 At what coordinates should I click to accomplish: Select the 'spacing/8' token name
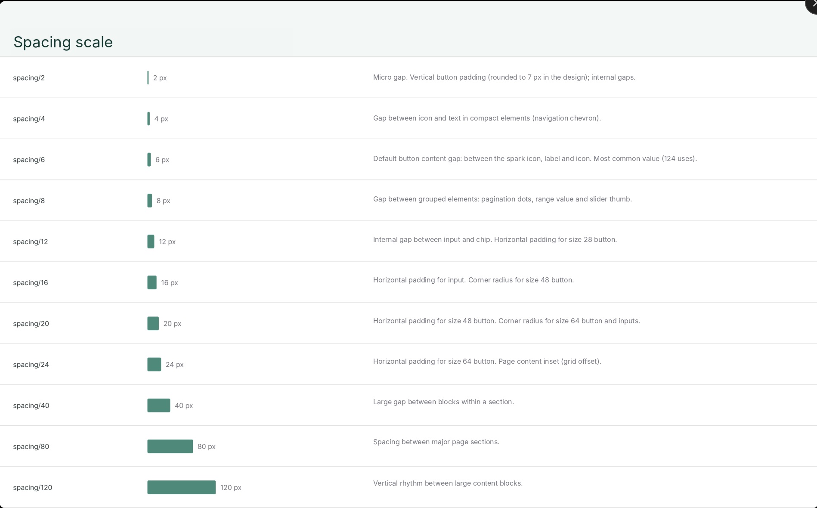pyautogui.click(x=29, y=201)
